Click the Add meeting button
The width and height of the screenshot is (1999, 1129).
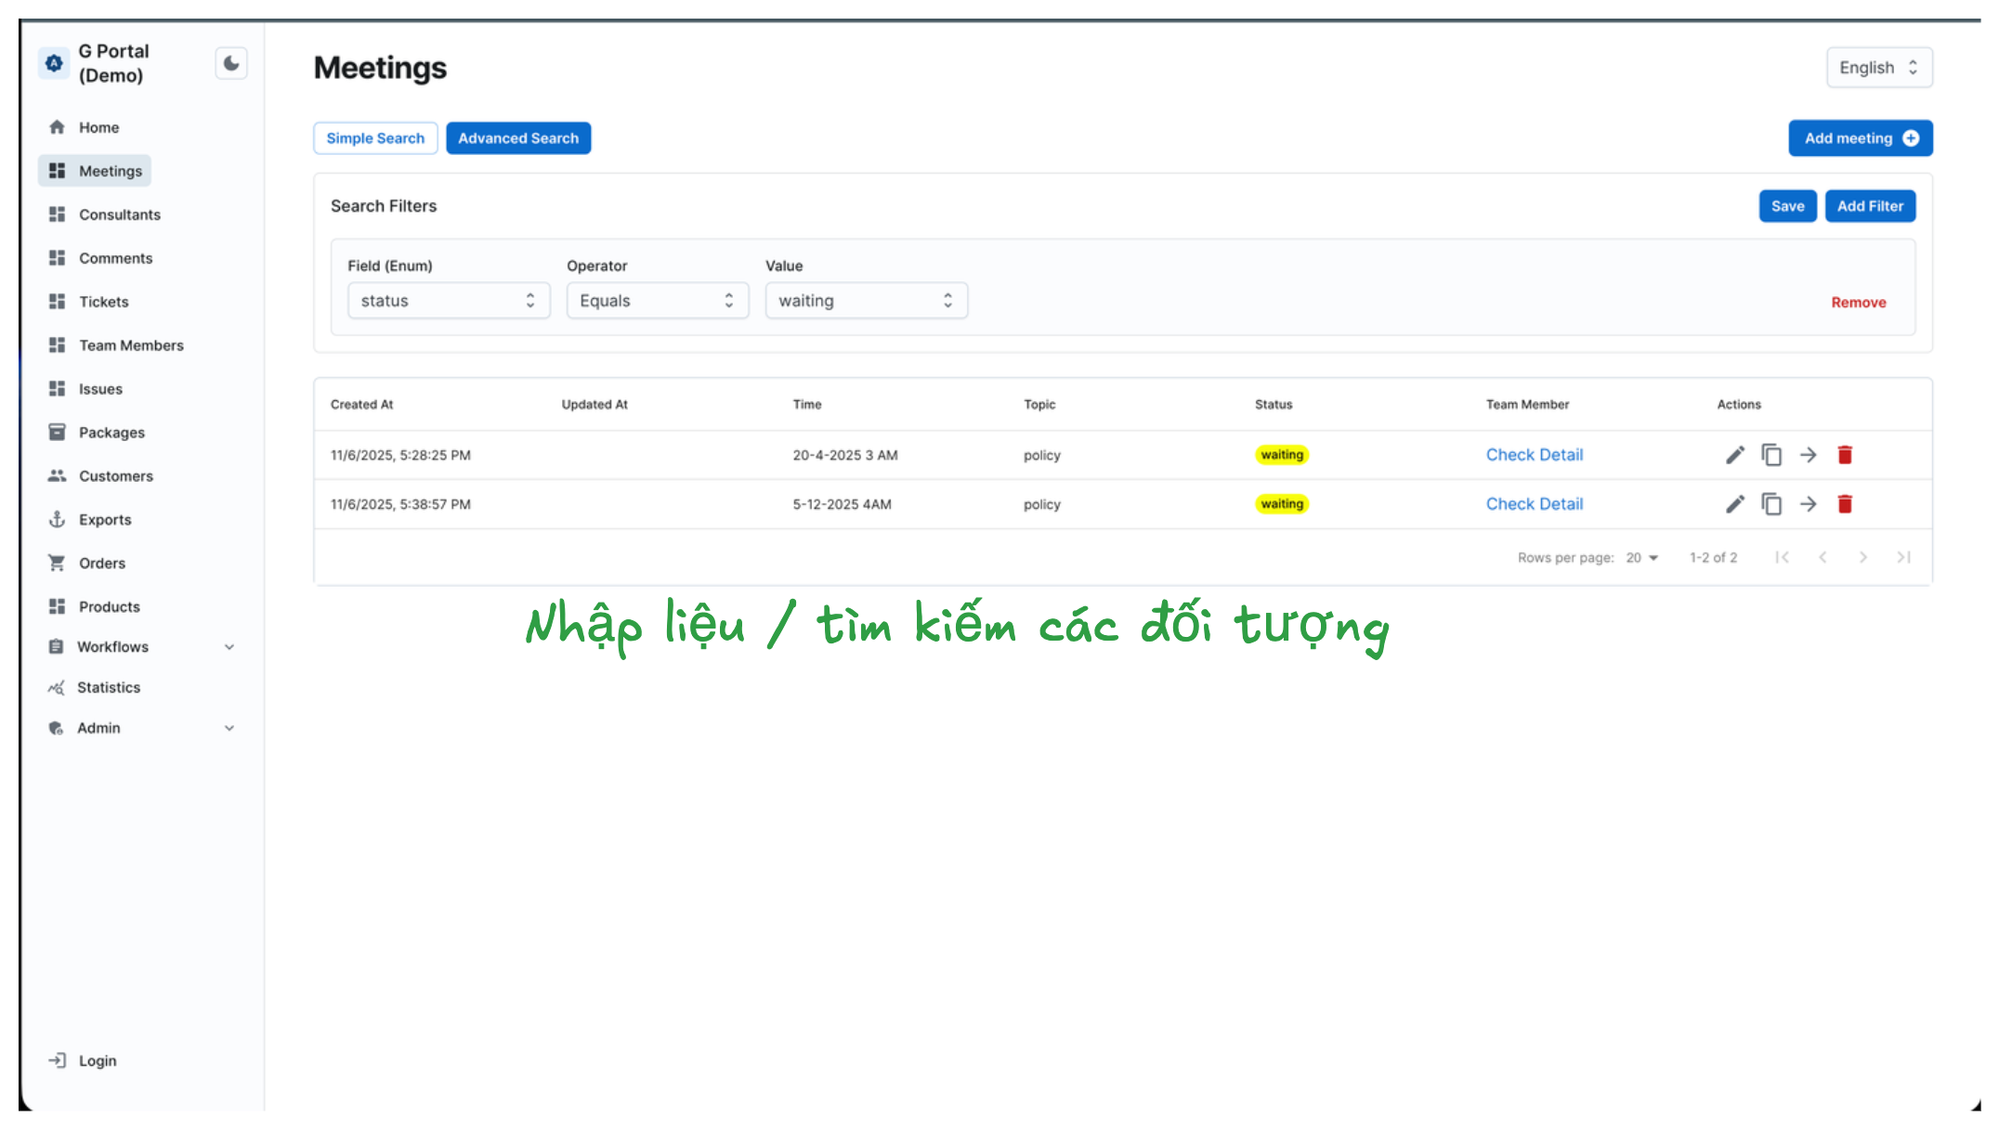1861,137
